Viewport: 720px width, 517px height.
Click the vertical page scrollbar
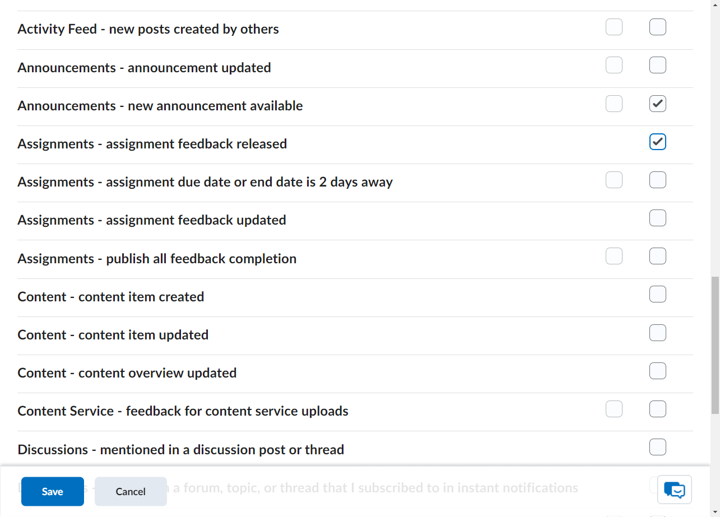pos(715,345)
